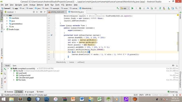Click the Lienzo breadcrumb below editor

coord(71,62)
